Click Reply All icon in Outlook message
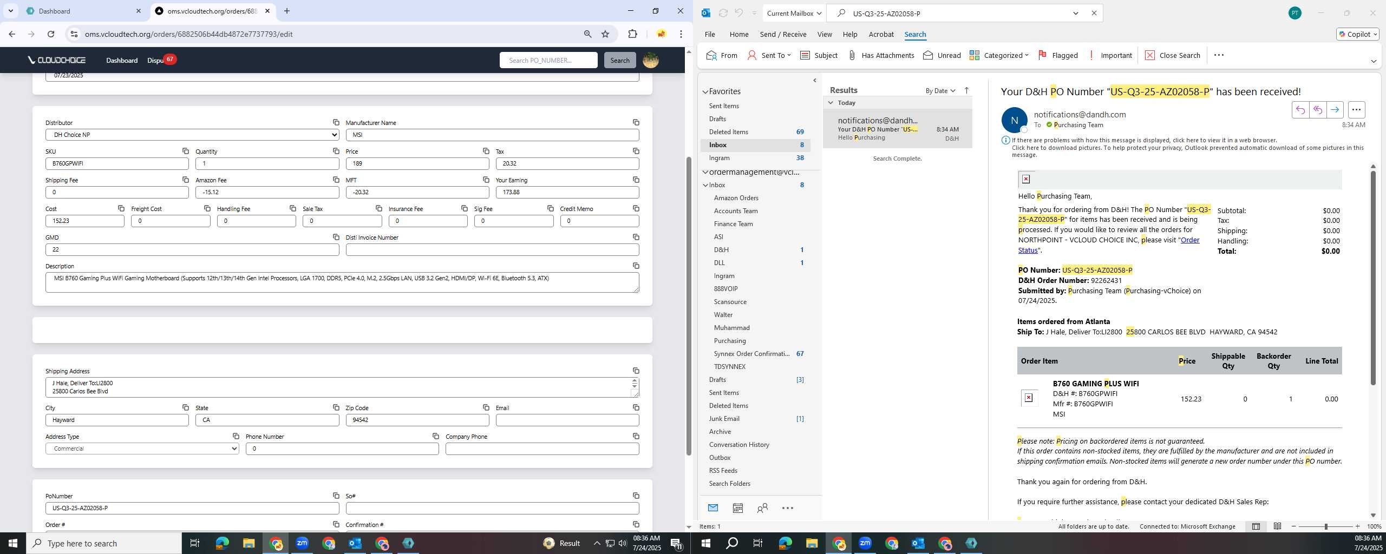The width and height of the screenshot is (1386, 554). (x=1317, y=110)
